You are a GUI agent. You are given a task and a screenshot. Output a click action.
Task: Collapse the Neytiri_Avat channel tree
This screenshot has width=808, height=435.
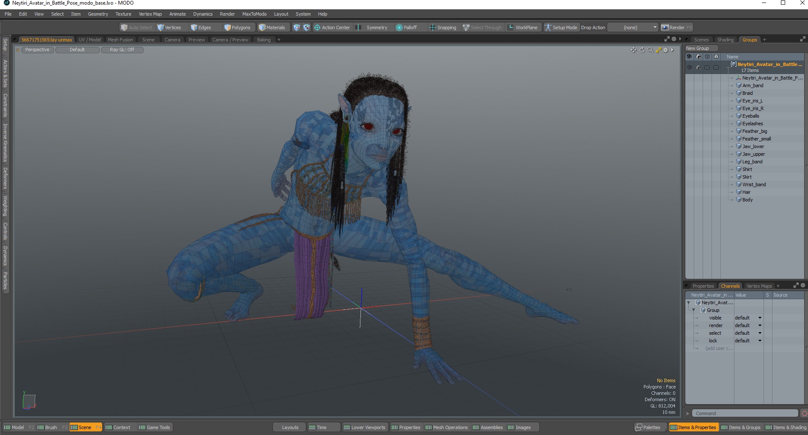[x=689, y=303]
